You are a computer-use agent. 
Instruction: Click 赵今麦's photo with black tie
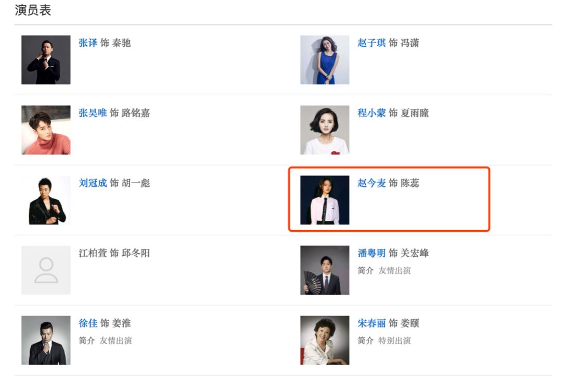[325, 200]
